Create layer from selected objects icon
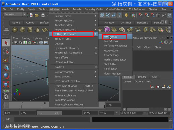Viewport: 174px width, 130px height. point(169,87)
